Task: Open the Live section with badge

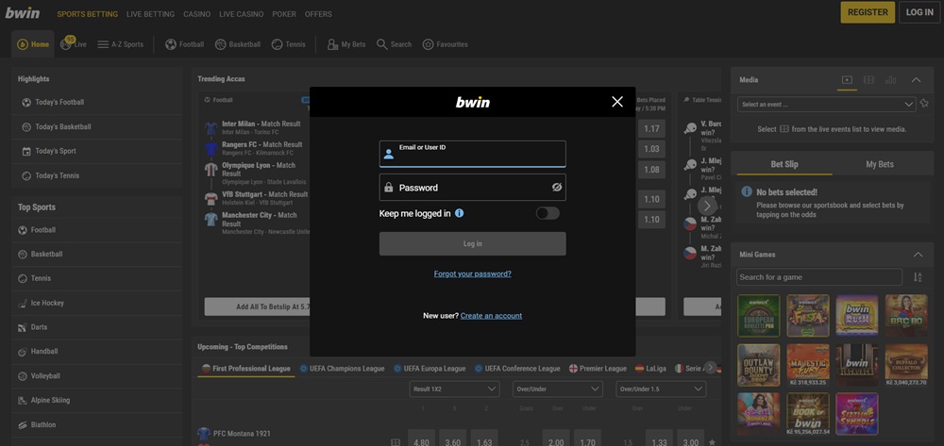Action: tap(74, 44)
